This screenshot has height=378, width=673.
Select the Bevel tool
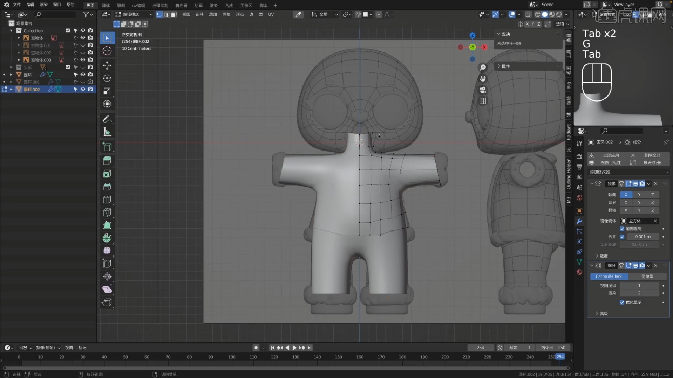coord(107,187)
